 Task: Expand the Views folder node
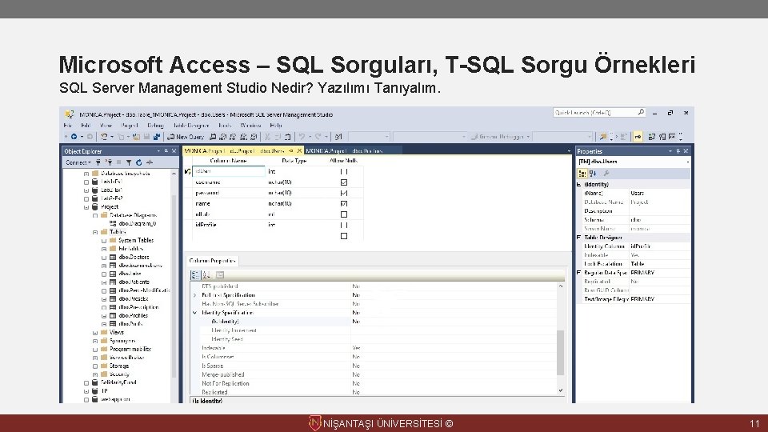pyautogui.click(x=95, y=333)
